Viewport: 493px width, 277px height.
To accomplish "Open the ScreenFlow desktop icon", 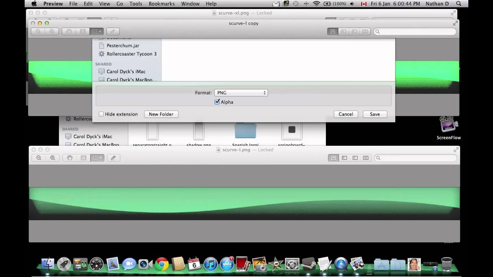I will tap(449, 128).
